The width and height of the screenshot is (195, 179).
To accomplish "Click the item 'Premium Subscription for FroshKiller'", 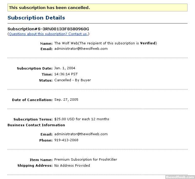I will (x=85, y=160).
